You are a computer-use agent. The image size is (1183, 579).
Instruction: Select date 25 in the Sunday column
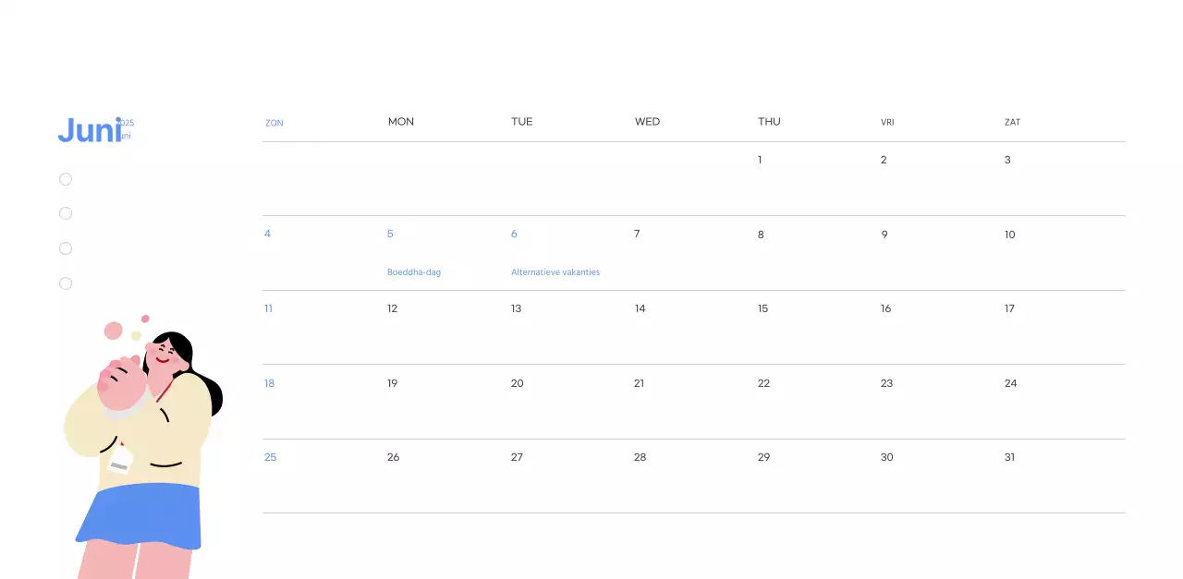[270, 457]
